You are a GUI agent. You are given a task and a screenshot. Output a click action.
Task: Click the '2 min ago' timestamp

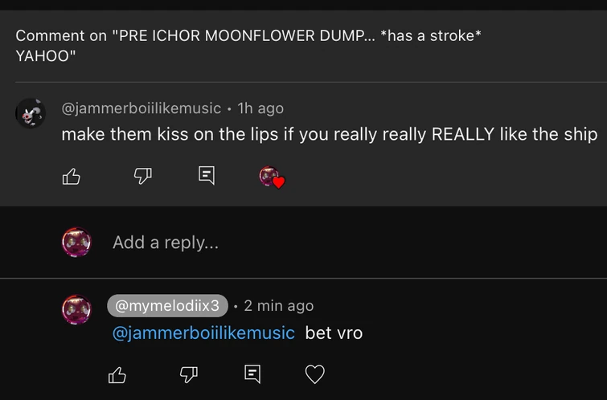(x=278, y=305)
